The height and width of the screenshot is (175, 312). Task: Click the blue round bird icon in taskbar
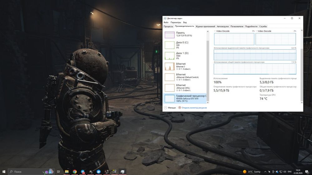99,172
